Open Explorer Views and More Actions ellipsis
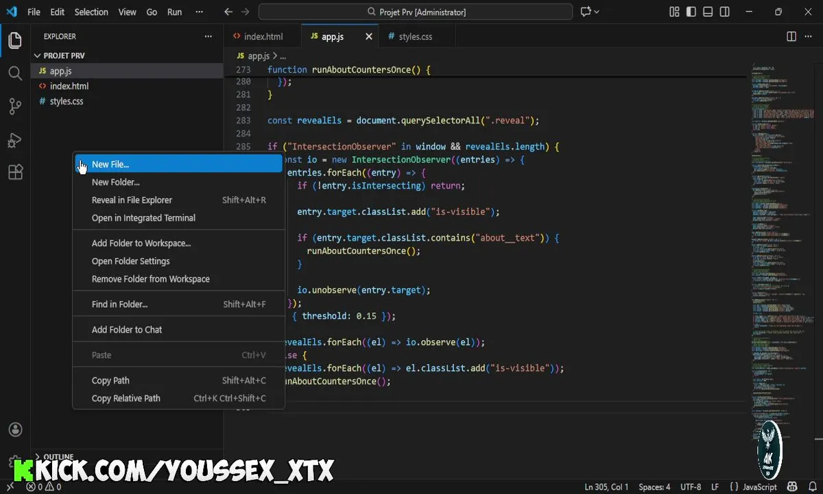 (x=208, y=36)
